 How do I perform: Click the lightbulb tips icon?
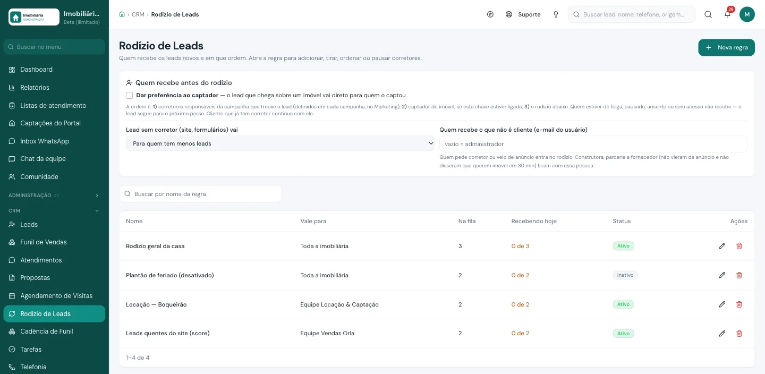tap(556, 14)
